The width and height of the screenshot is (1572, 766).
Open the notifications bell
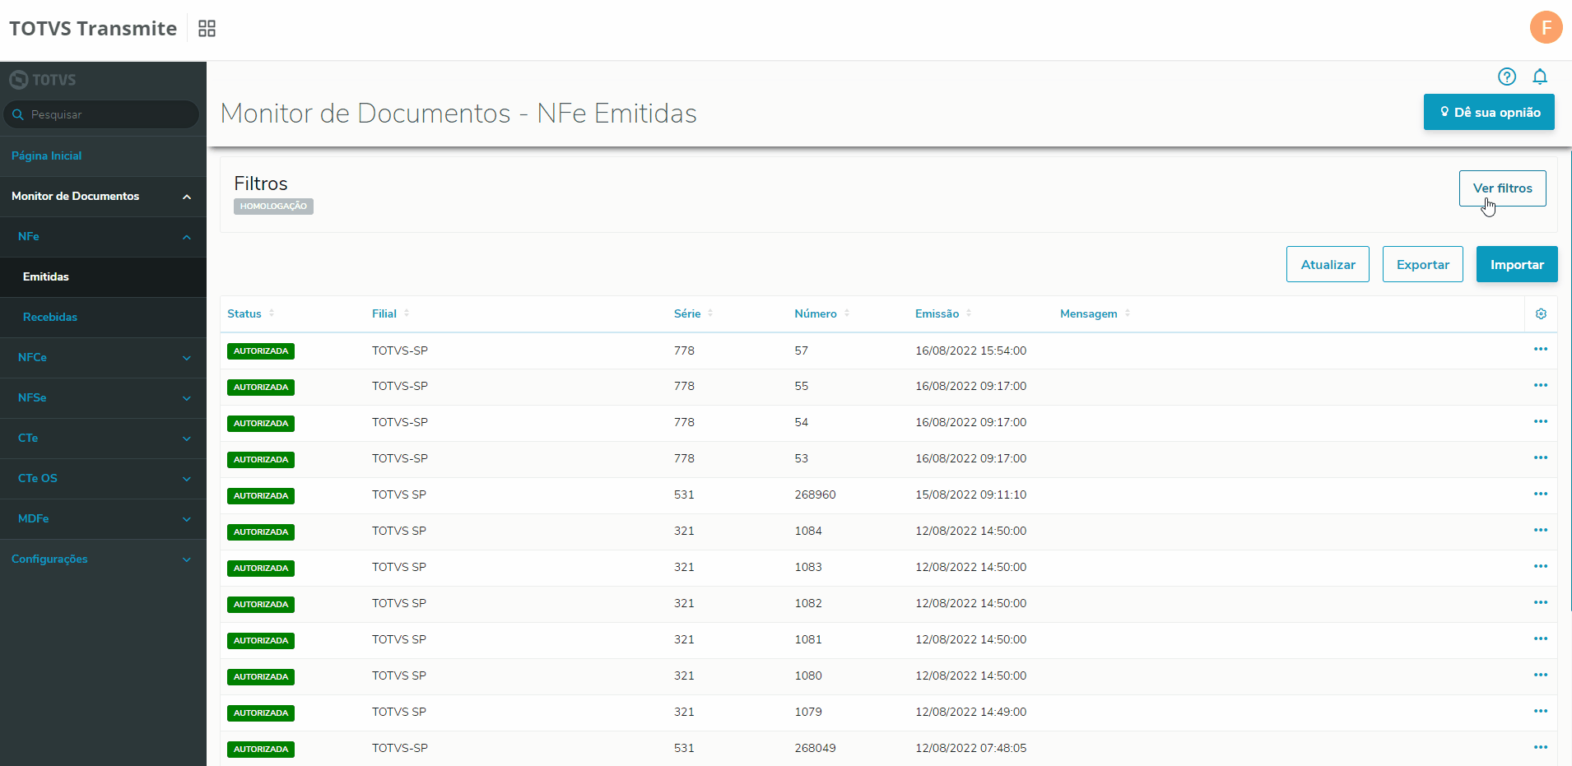point(1539,77)
